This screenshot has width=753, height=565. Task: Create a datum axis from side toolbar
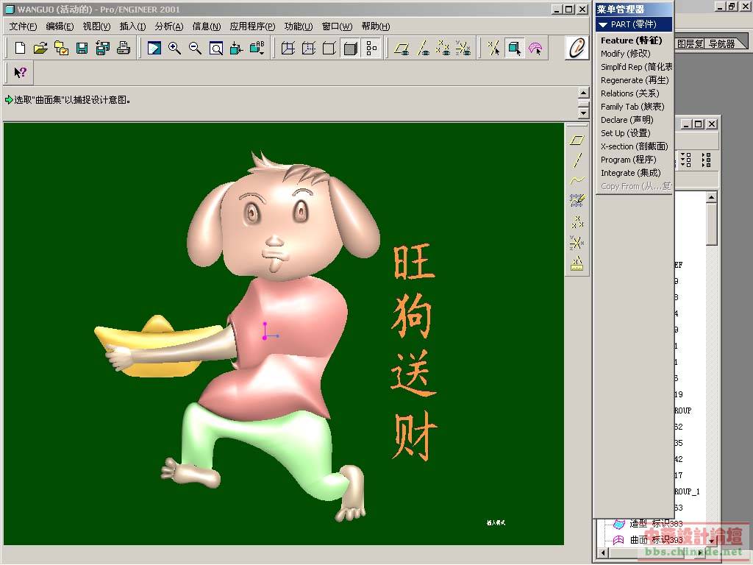(577, 160)
